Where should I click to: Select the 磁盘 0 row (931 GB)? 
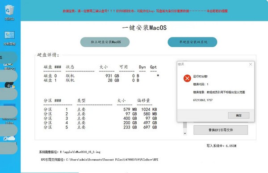coord(101,76)
